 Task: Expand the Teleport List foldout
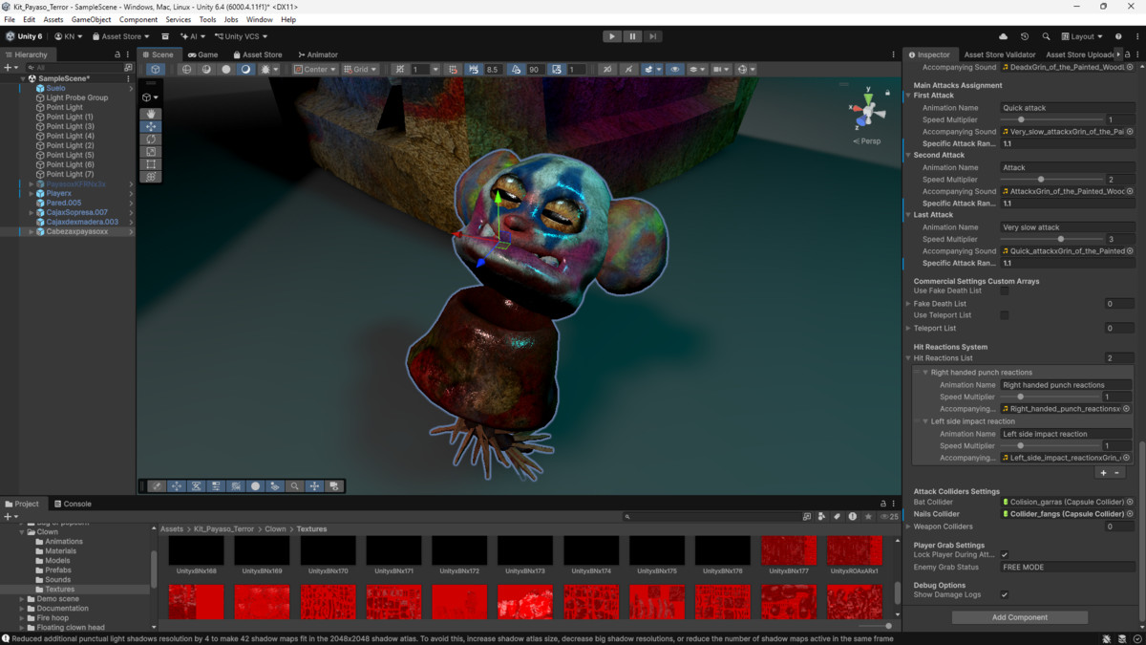(x=908, y=328)
